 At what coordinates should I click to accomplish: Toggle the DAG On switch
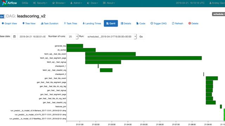[2, 16]
